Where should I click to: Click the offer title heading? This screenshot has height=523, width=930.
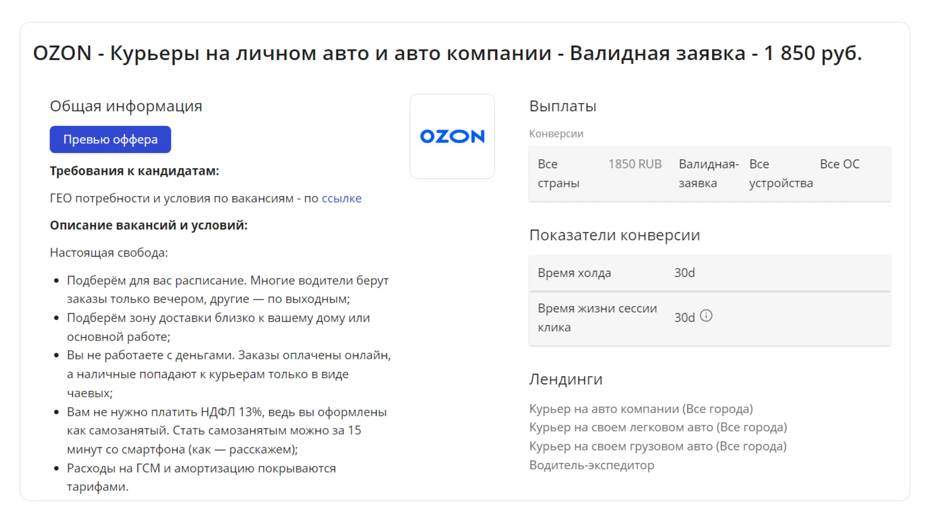pos(448,53)
